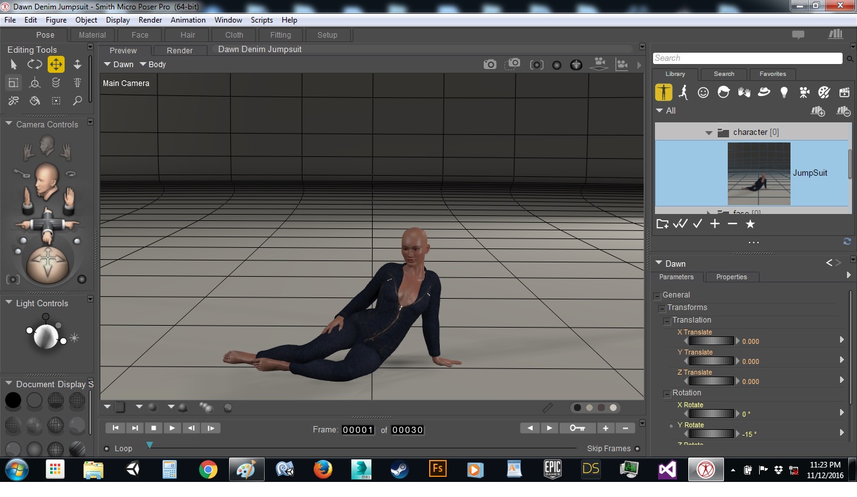Image resolution: width=857 pixels, height=497 pixels.
Task: Click the edit keyframes key icon
Action: click(x=577, y=428)
